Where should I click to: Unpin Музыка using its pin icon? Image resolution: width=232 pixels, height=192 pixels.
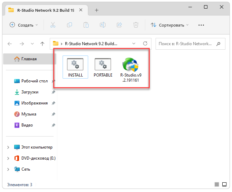(53, 114)
